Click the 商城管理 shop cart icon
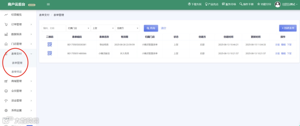 click(6, 81)
